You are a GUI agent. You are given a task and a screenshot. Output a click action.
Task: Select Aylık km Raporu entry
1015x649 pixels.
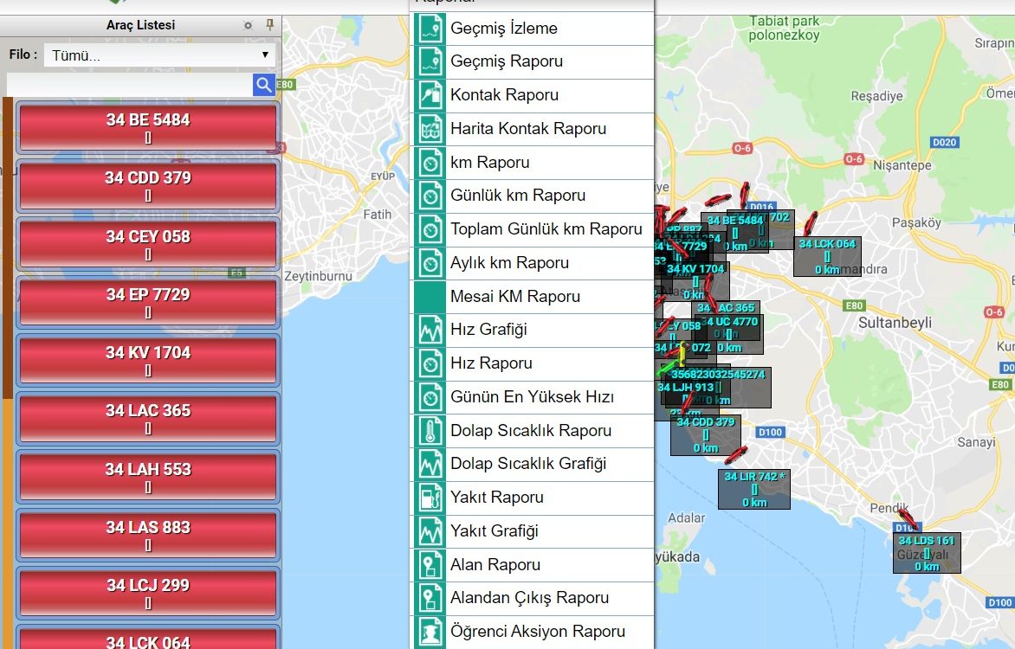[532, 263]
